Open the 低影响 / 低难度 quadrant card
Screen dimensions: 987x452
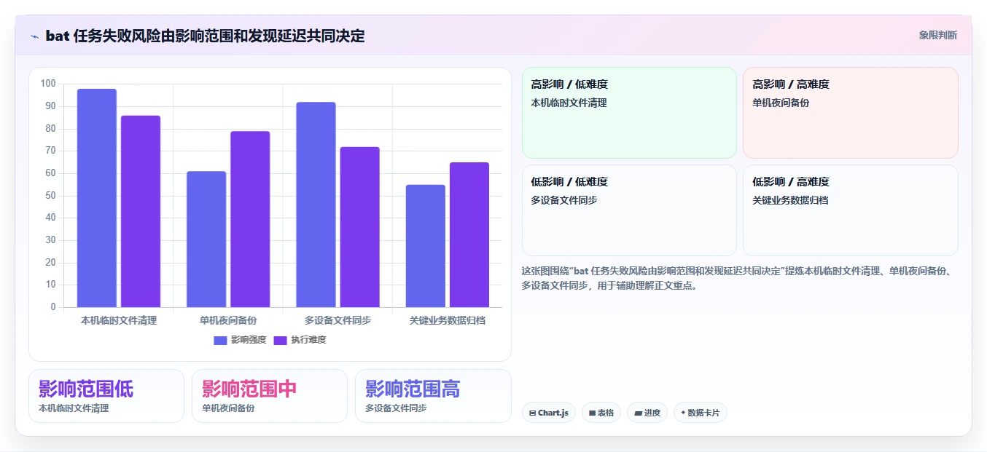630,210
